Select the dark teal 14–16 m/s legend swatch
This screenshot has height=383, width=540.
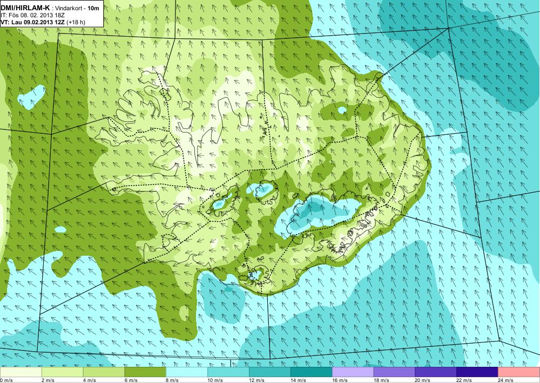click(312, 372)
